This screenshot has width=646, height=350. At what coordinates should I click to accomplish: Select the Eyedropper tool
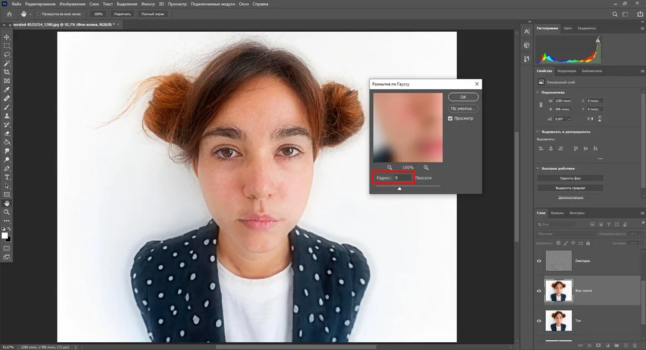6,90
